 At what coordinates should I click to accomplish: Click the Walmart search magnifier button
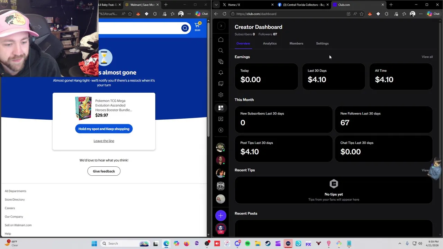[x=185, y=28]
